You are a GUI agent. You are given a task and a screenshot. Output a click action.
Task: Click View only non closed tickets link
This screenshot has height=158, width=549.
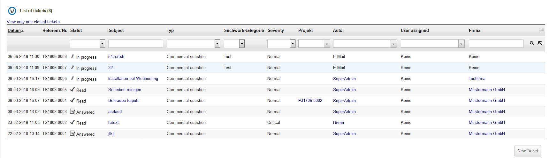(33, 22)
